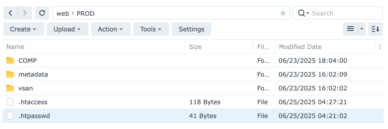
Task: Click the forward navigation arrow
Action: tap(25, 13)
